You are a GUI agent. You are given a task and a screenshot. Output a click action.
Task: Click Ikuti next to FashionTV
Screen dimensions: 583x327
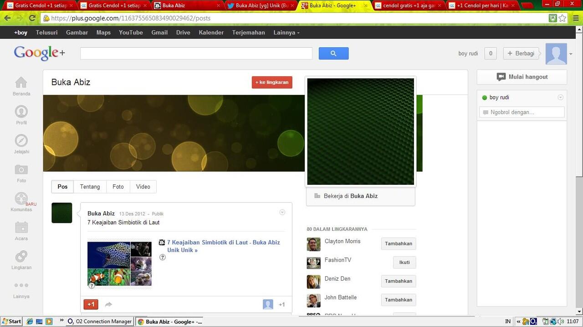pyautogui.click(x=404, y=263)
